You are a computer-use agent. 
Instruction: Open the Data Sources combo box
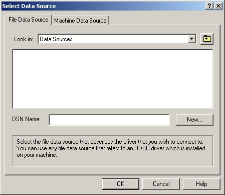tap(117, 39)
